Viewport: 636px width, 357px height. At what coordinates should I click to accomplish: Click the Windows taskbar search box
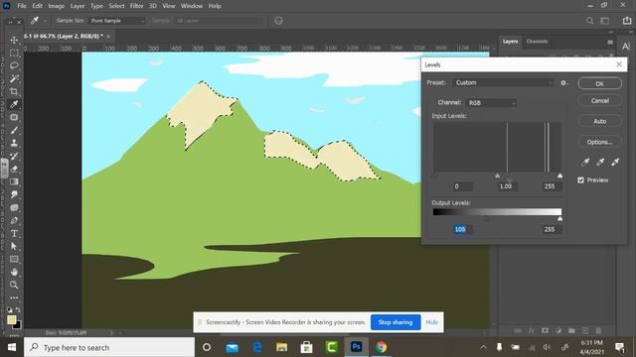(x=109, y=347)
